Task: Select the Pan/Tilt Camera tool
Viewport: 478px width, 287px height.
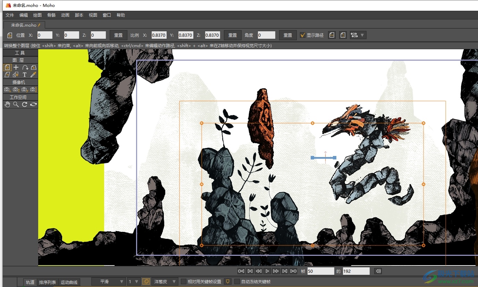Action: pyautogui.click(x=33, y=89)
